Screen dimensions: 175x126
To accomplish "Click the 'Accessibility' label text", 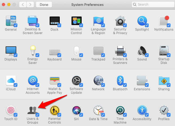I will [x=142, y=119].
